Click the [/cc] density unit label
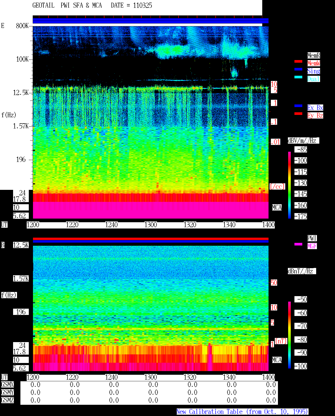The width and height of the screenshot is (335, 416). [277, 186]
